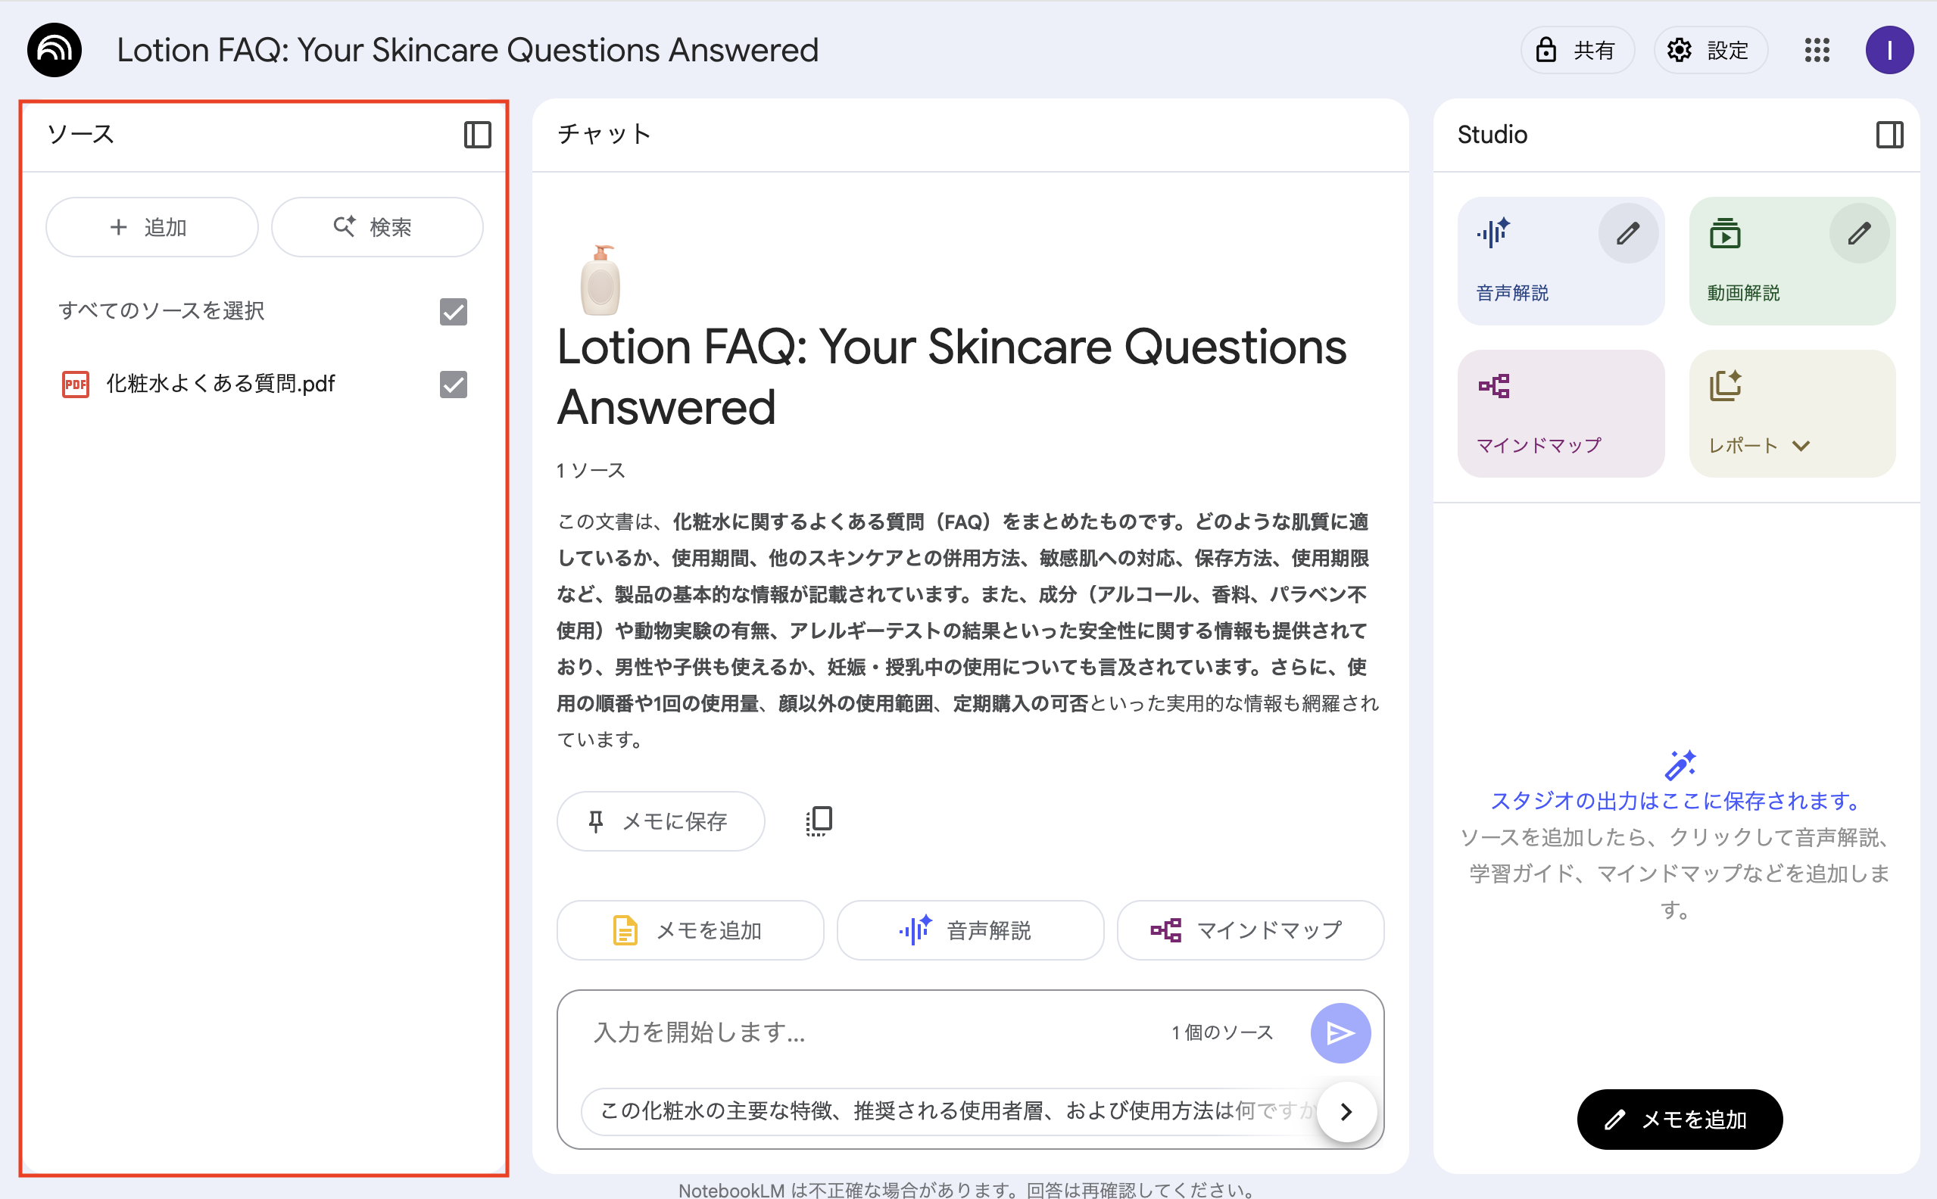
Task: Toggle the すべてのソースを選択 checkbox
Action: 453,312
